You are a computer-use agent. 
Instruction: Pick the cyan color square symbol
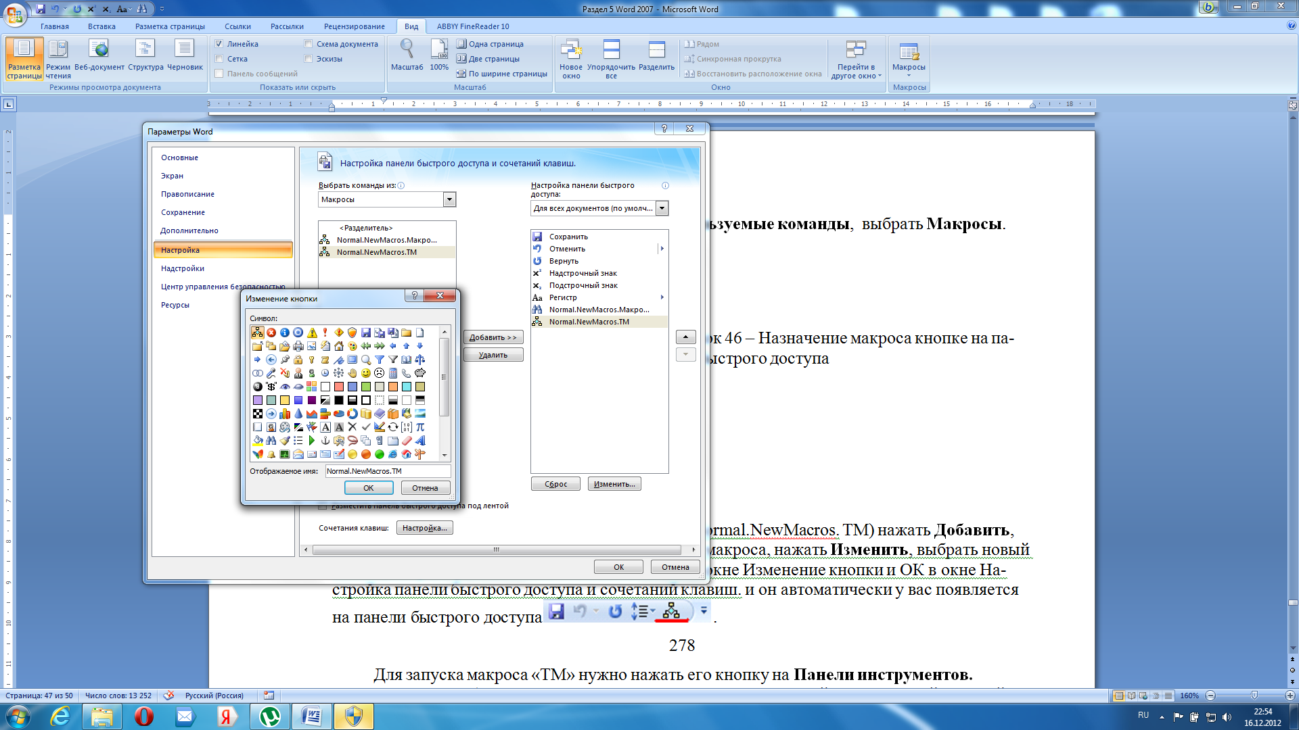coord(407,387)
